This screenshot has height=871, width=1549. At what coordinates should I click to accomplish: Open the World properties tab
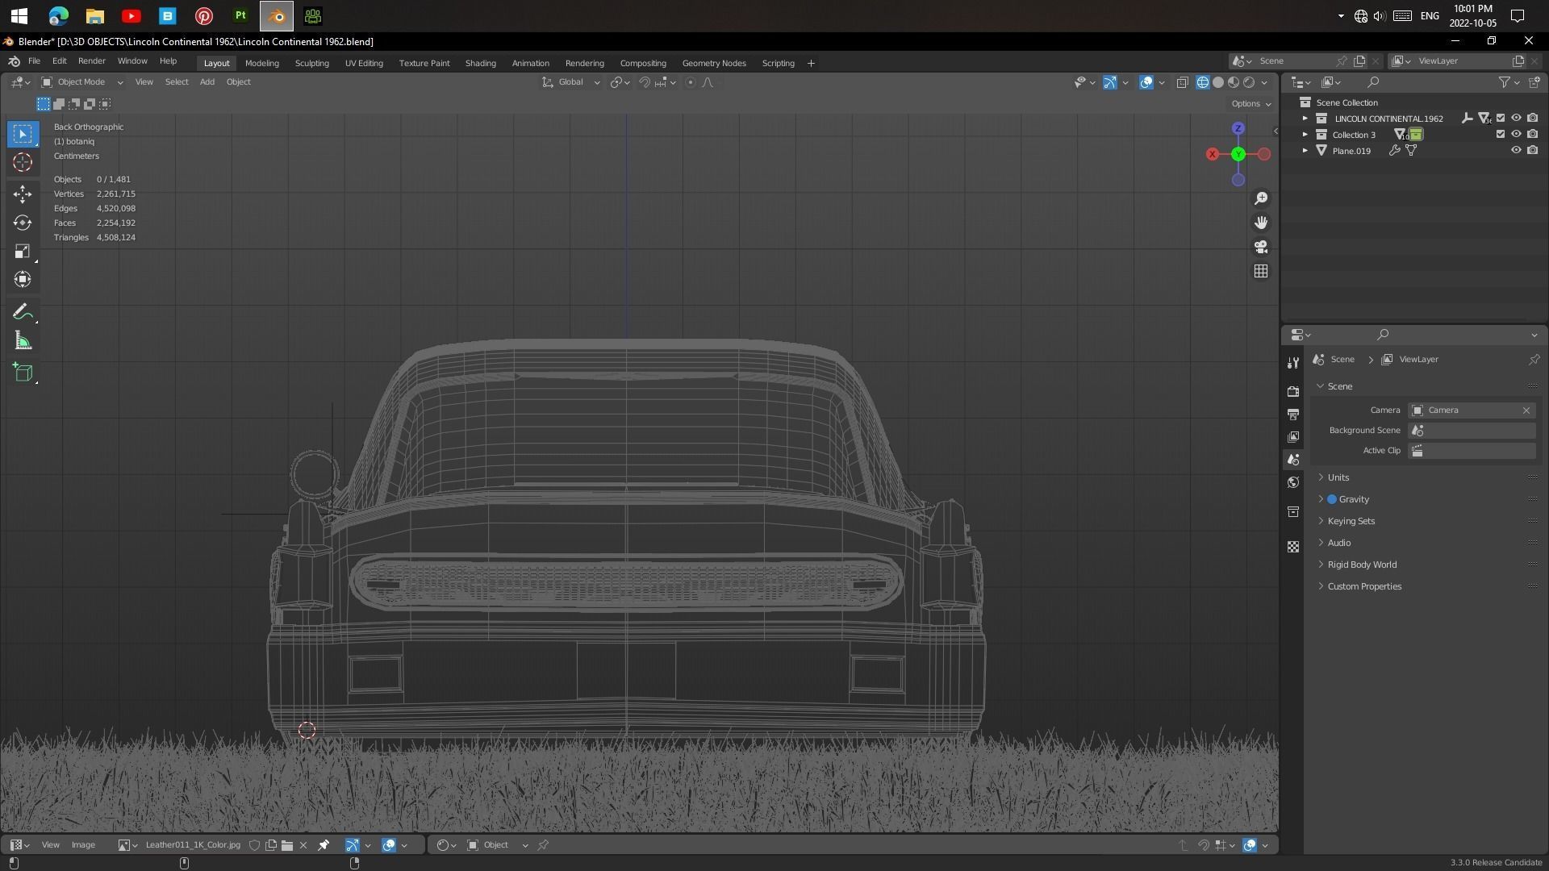point(1293,482)
